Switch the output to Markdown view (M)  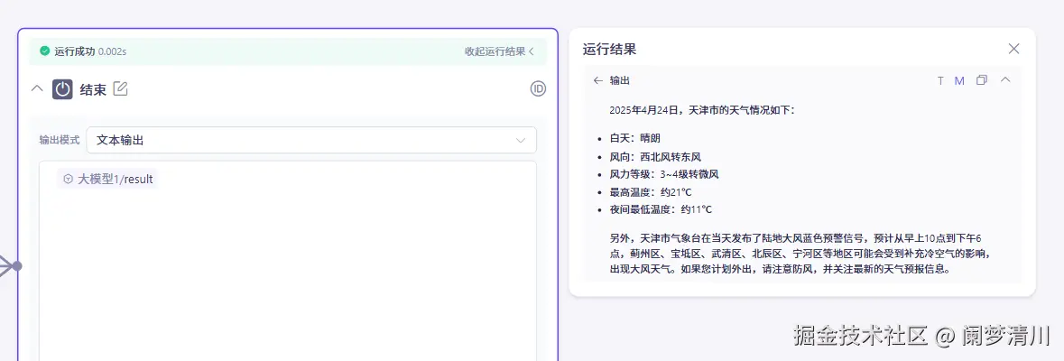point(959,80)
